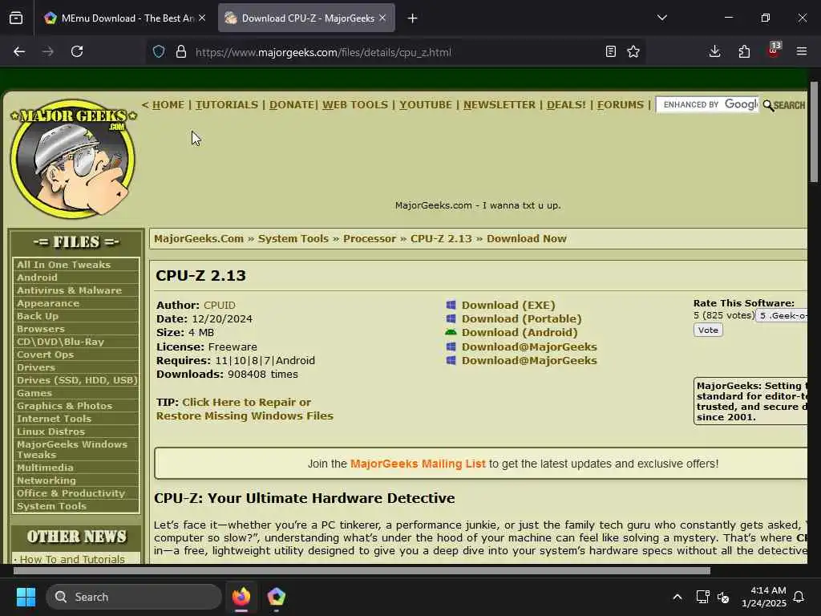
Task: Bookmark this page with the star icon
Action: [x=633, y=51]
